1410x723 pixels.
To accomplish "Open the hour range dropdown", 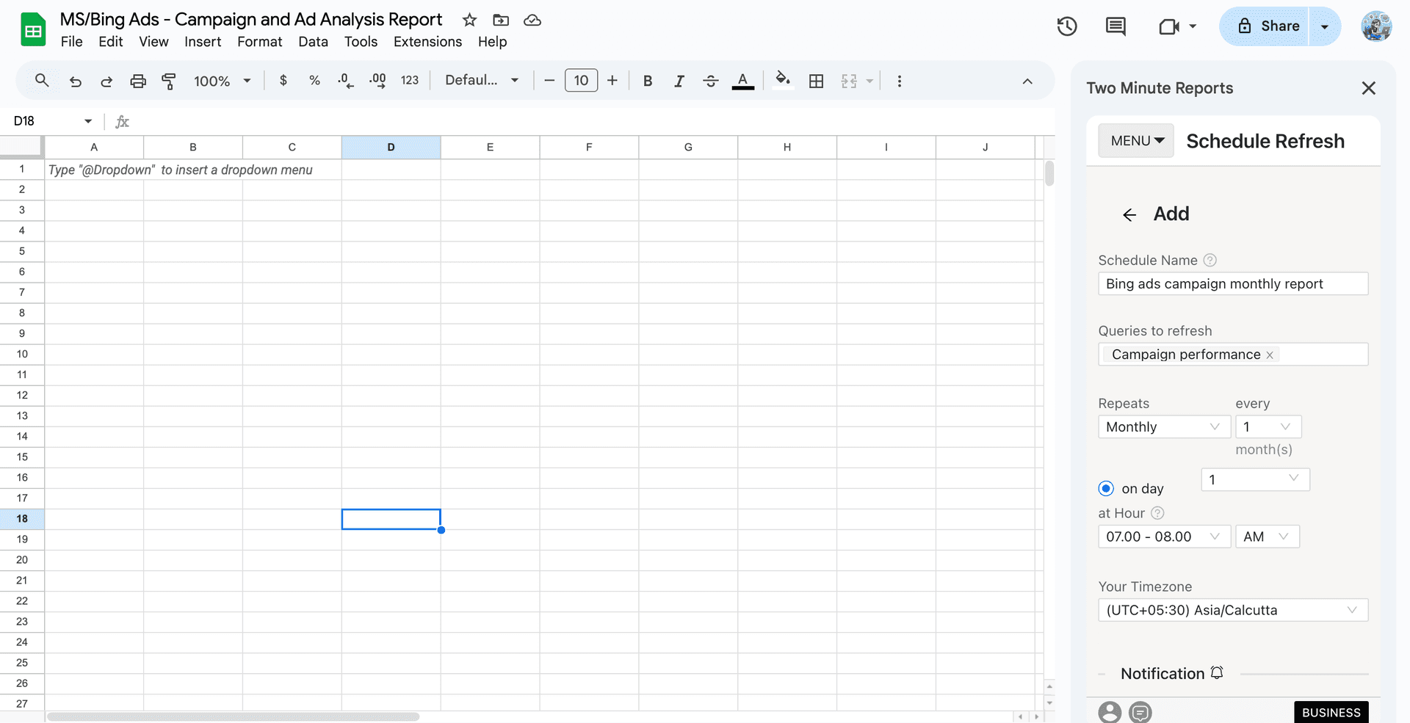I will coord(1163,537).
